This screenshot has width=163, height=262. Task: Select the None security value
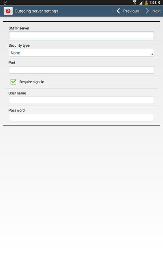pyautogui.click(x=15, y=53)
